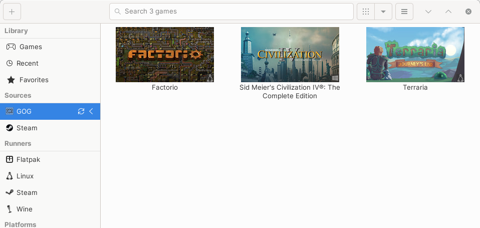Click the Factorio title text

[x=165, y=88]
